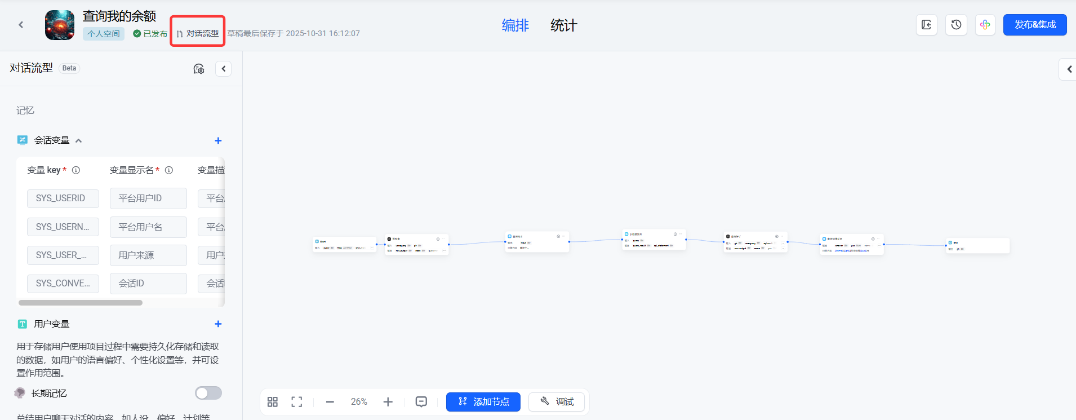Expand the right side panel
This screenshot has width=1076, height=420.
point(1069,69)
